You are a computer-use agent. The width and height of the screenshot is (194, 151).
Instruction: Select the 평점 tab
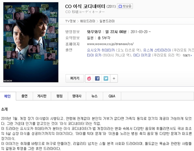click(59, 96)
